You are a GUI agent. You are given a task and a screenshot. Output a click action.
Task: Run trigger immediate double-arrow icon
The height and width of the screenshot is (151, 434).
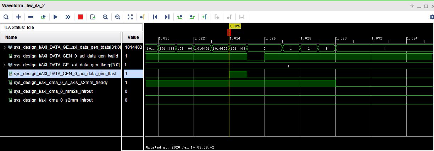68,17
